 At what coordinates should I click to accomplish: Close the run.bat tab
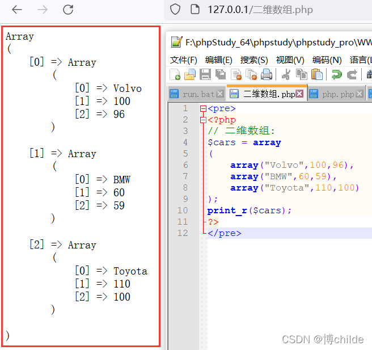[220, 94]
